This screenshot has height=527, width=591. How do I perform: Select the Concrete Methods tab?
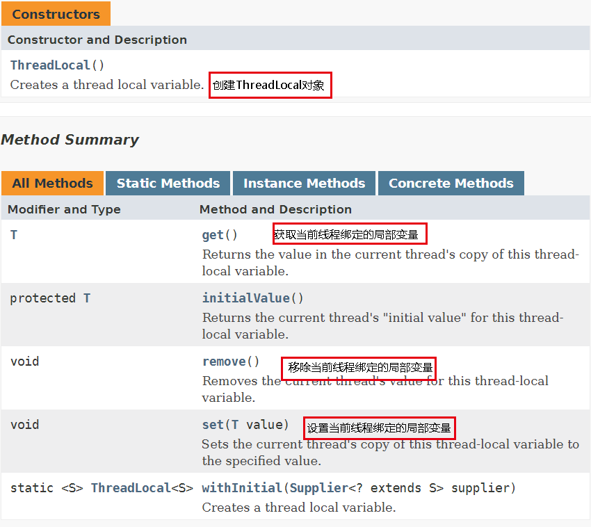tap(451, 184)
